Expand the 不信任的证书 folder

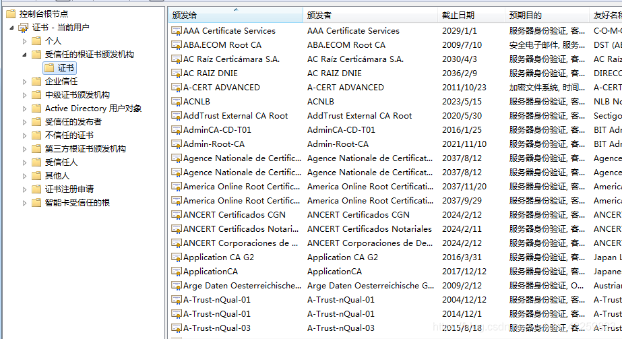click(24, 135)
